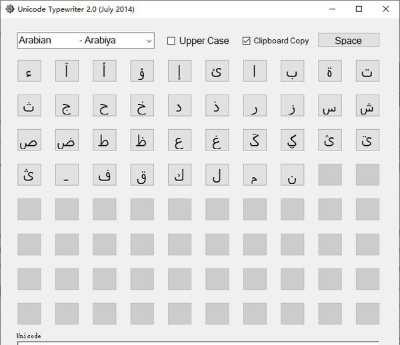This screenshot has height=345, width=400.
Task: Click the khah (خ) letter key
Action: pyautogui.click(x=142, y=105)
